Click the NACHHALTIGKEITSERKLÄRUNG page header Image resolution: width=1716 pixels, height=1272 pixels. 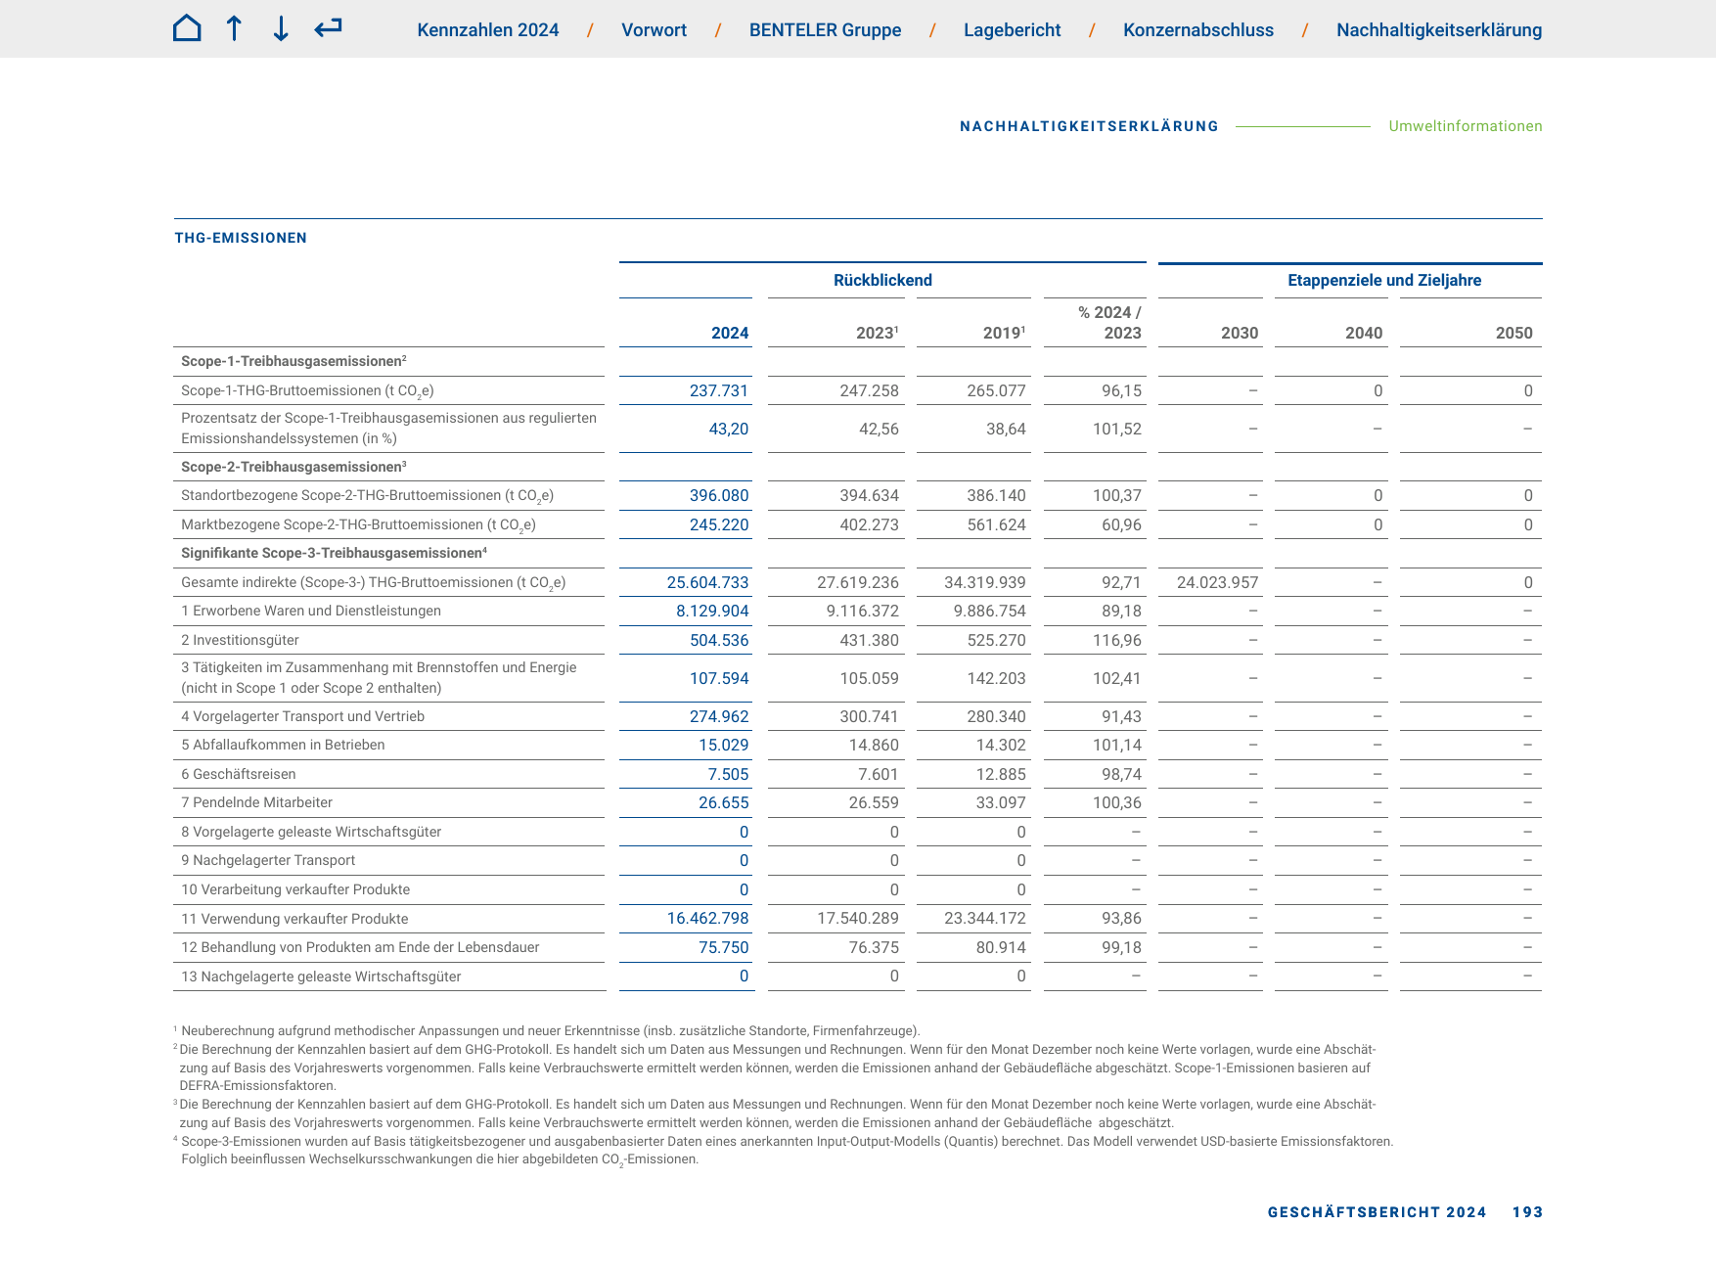point(1089,126)
